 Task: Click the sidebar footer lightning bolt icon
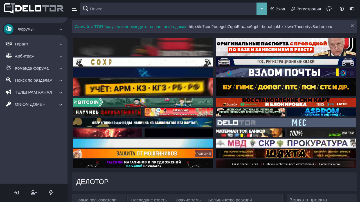pos(51,192)
